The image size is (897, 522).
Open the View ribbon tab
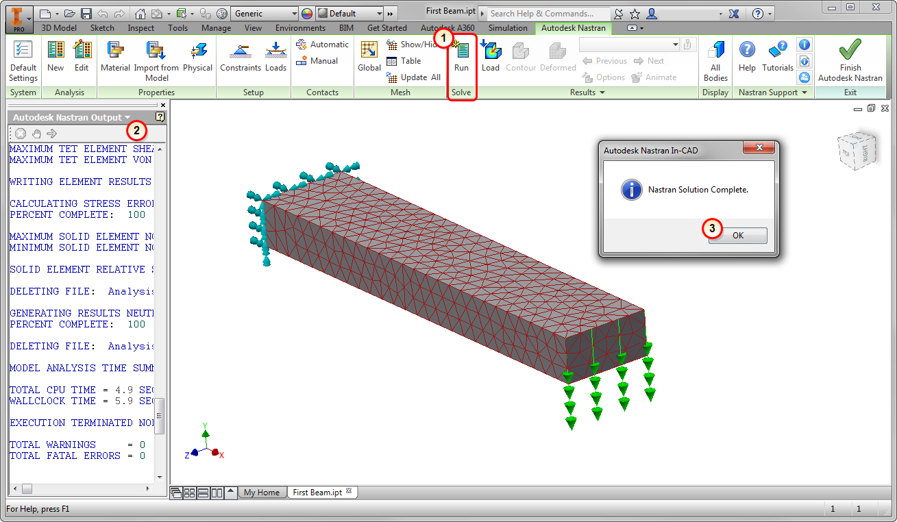[x=253, y=28]
